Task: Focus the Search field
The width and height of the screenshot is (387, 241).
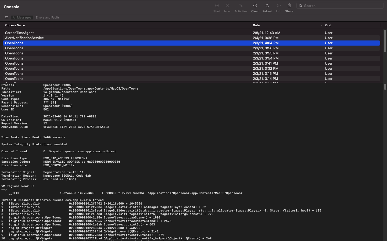Action: click(340, 6)
